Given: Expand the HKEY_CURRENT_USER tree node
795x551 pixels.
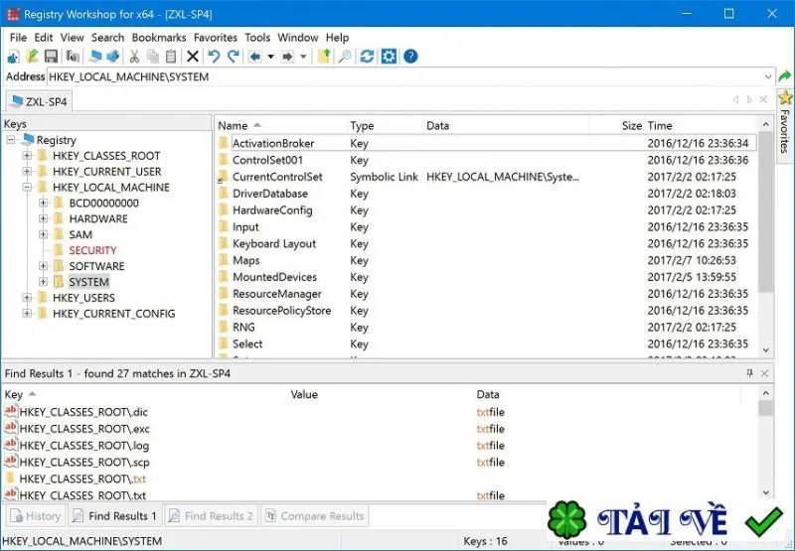Looking at the screenshot, I should 27,171.
